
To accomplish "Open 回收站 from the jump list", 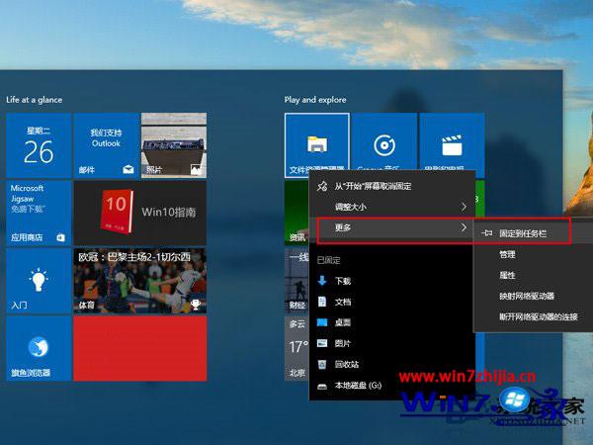I will tap(391, 364).
